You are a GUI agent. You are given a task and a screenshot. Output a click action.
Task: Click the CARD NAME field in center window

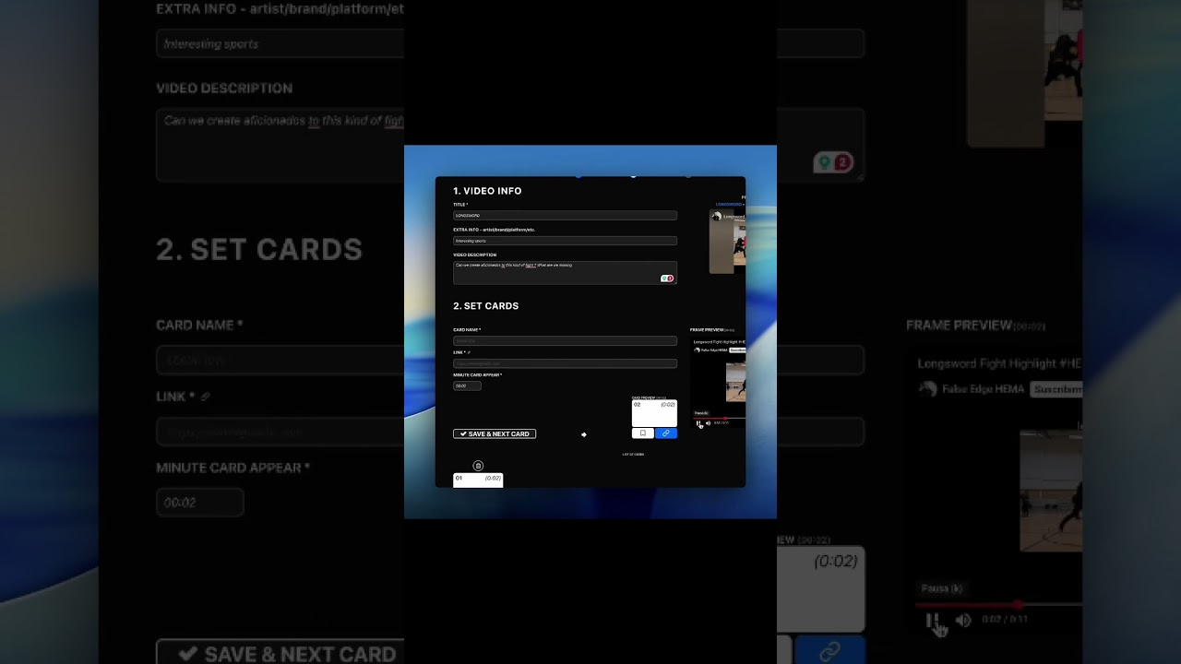click(x=565, y=340)
